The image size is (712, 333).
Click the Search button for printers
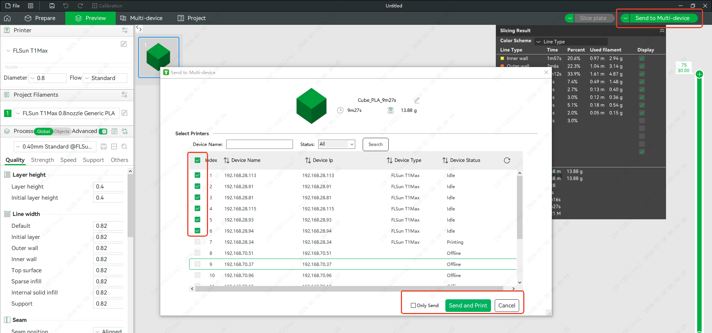pyautogui.click(x=375, y=144)
